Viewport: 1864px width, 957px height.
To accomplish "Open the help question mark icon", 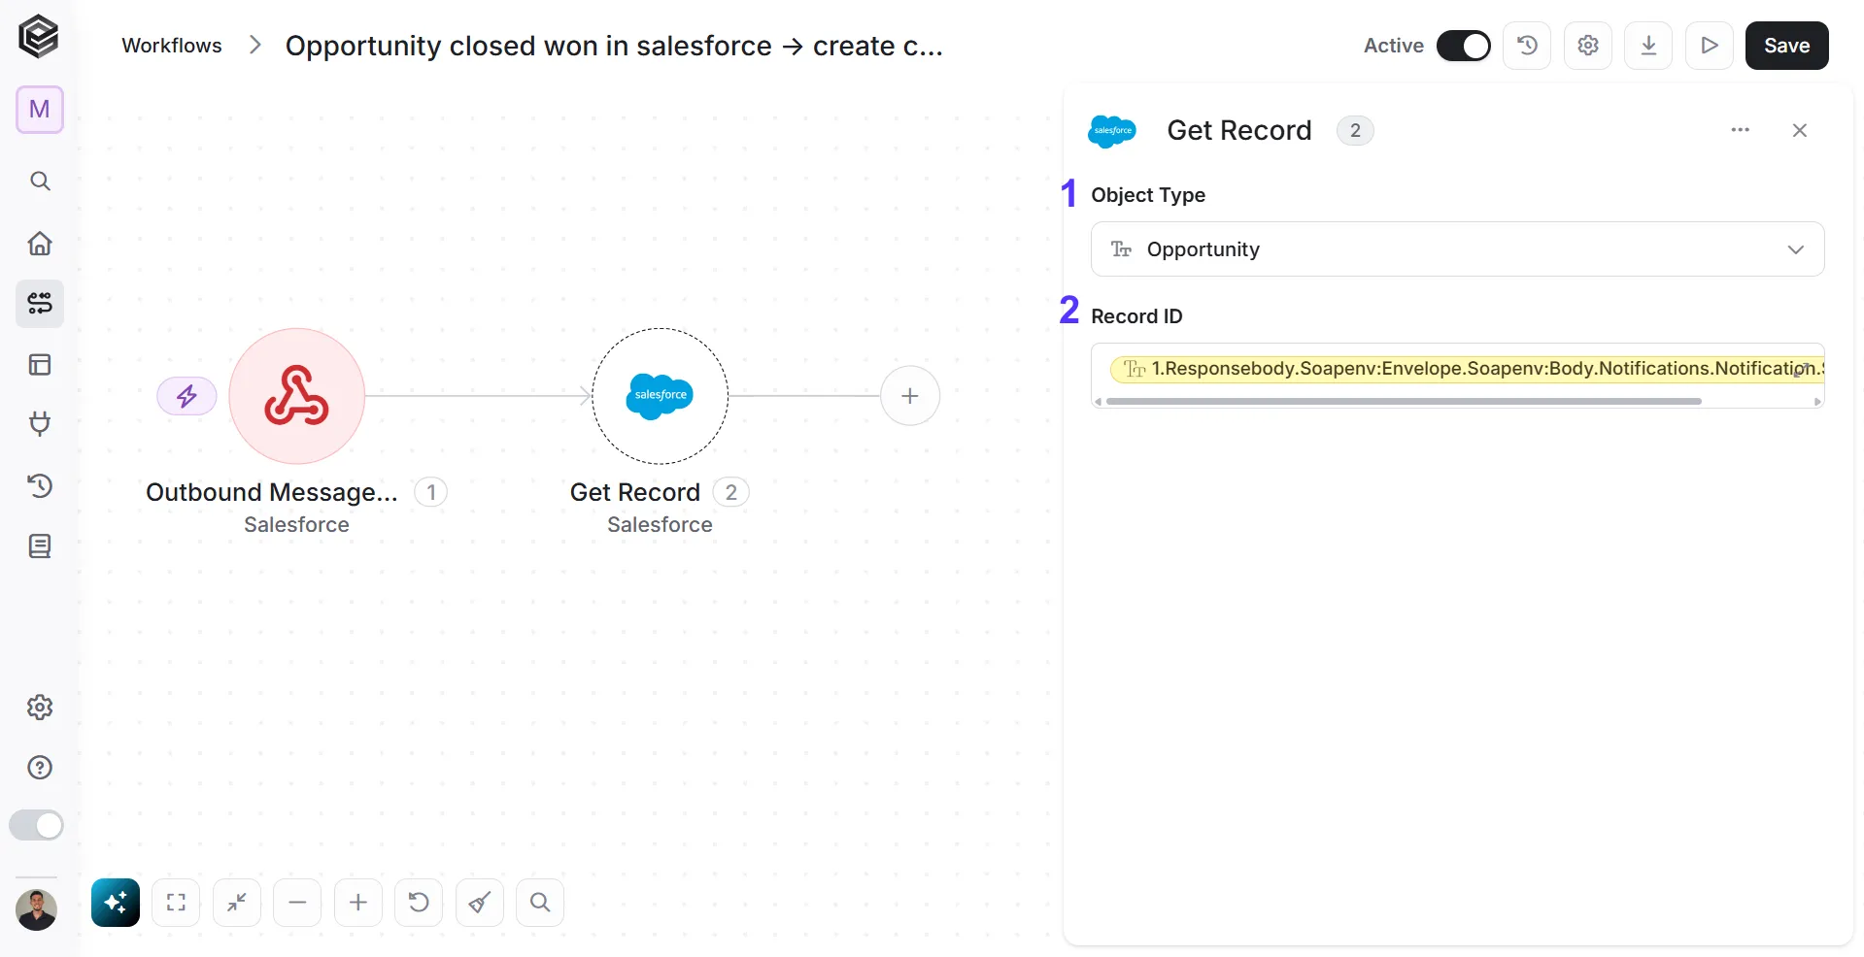I will (x=40, y=768).
